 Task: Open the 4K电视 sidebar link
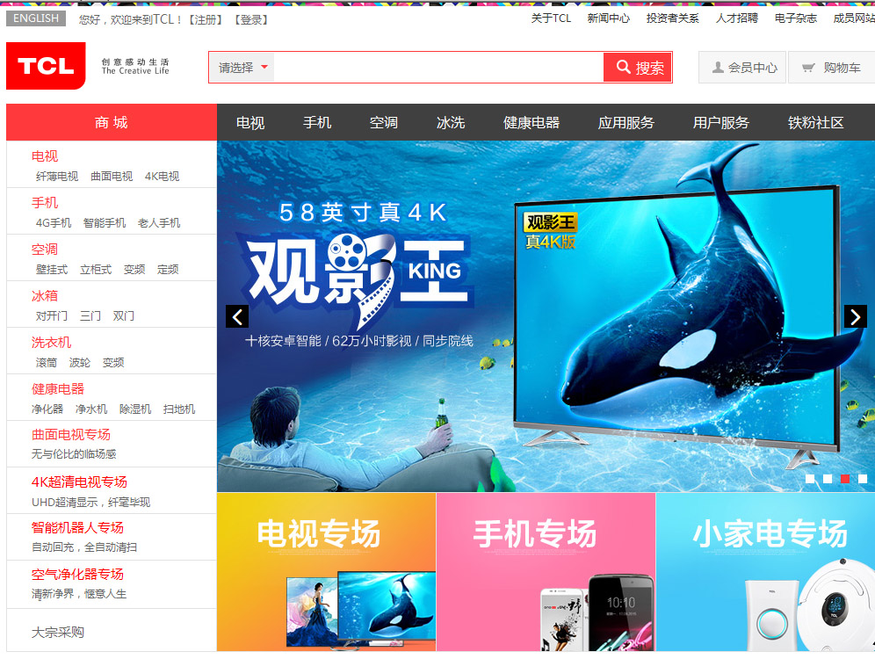point(162,177)
